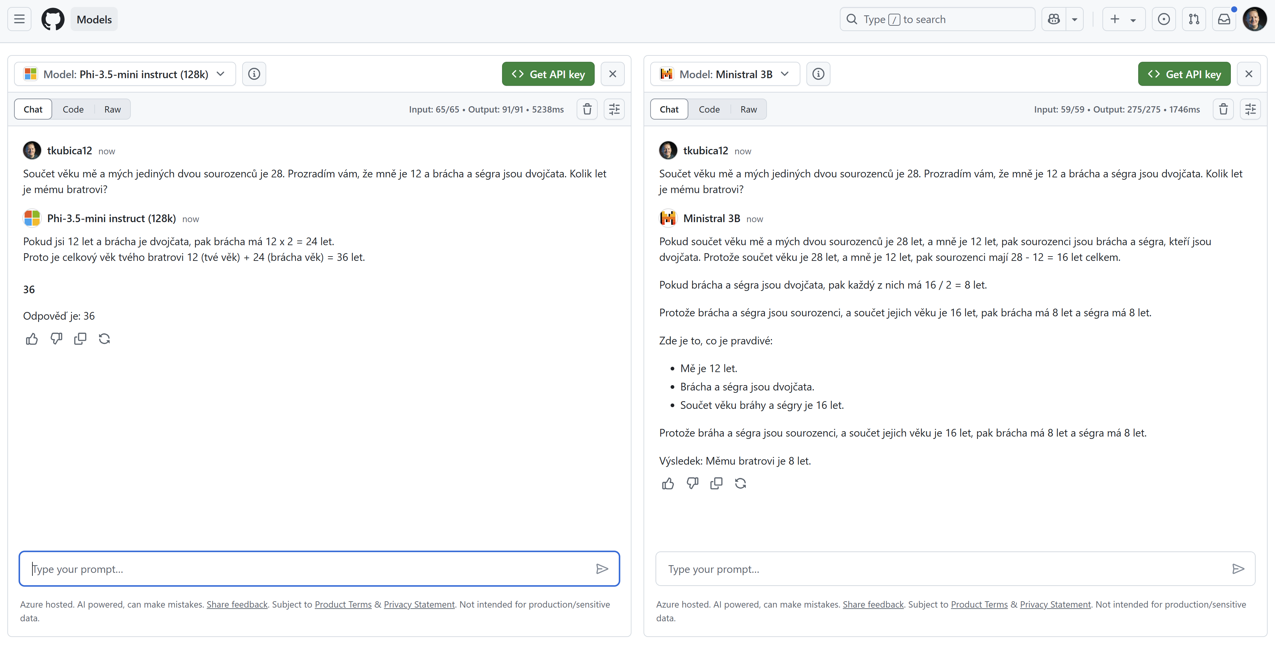Open the hamburger navigation menu
The image size is (1275, 647).
click(19, 19)
